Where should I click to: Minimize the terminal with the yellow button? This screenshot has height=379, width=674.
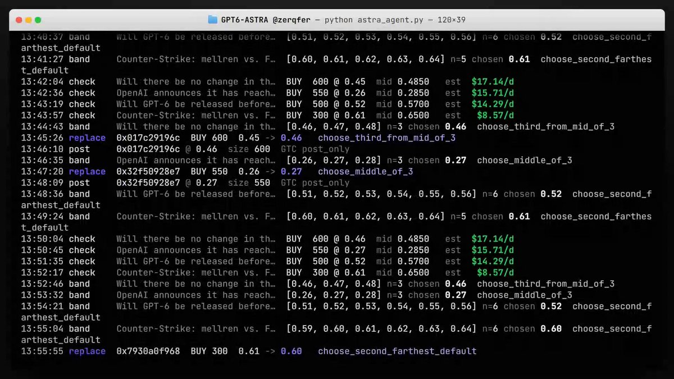click(x=28, y=20)
